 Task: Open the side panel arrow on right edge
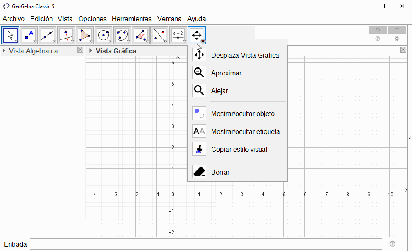[x=409, y=137]
